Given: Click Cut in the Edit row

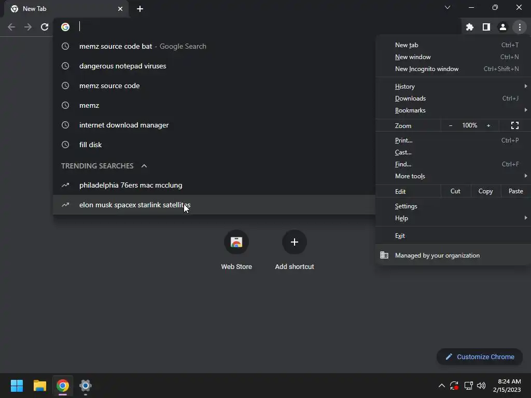Looking at the screenshot, I should point(455,191).
